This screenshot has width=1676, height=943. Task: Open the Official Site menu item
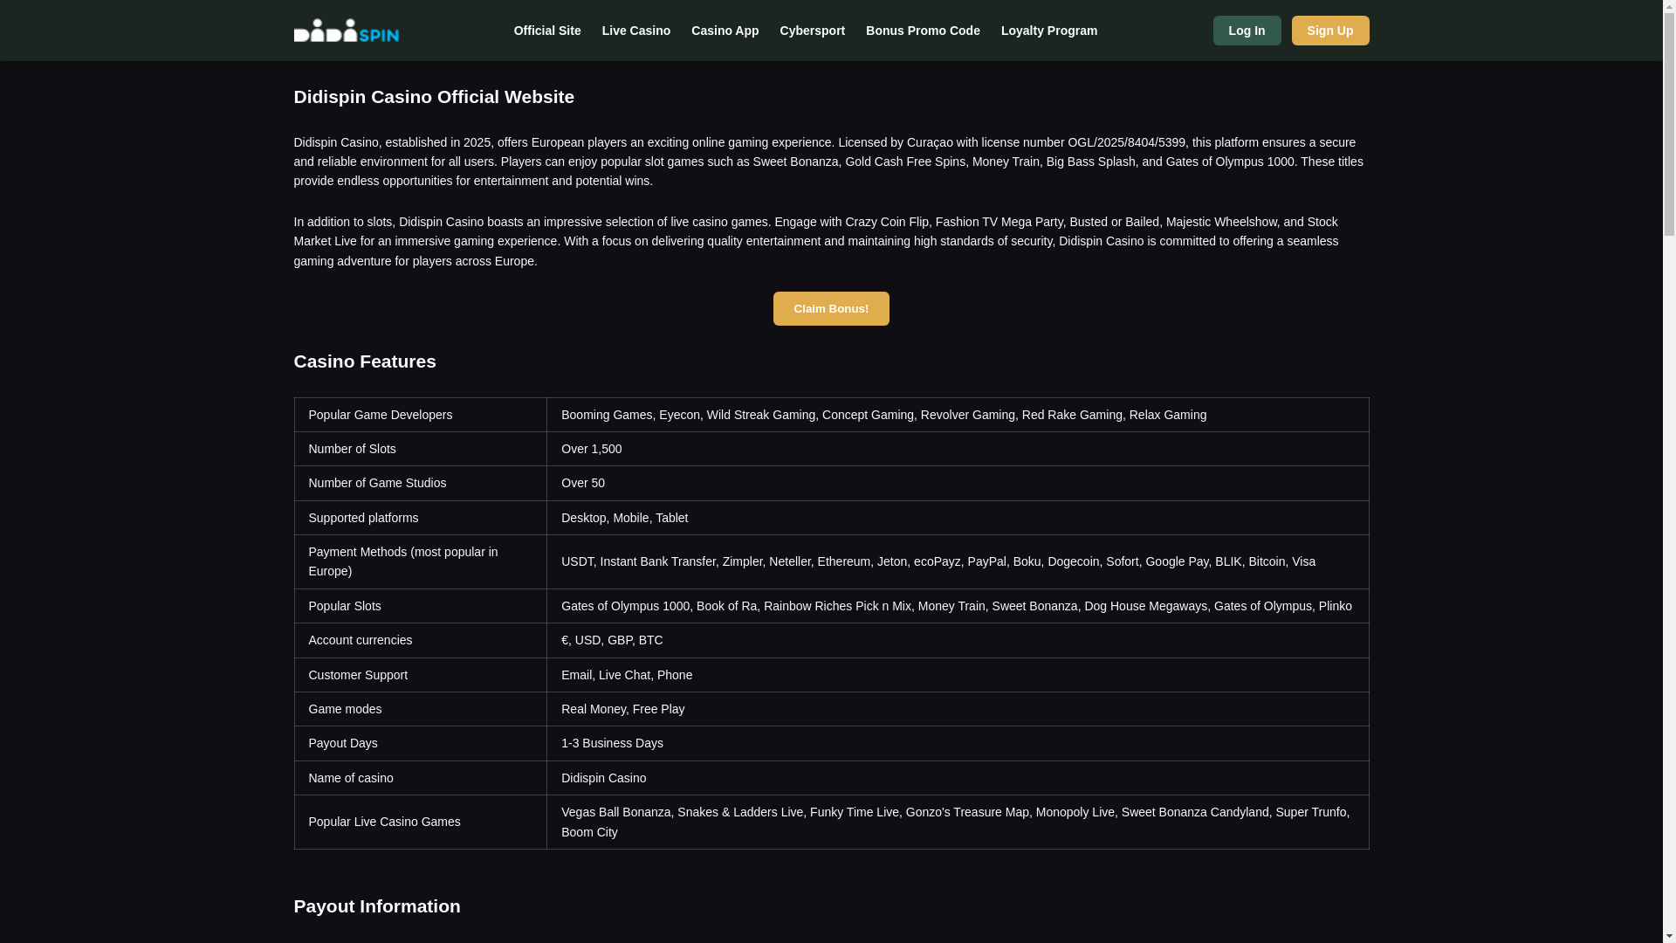[547, 31]
